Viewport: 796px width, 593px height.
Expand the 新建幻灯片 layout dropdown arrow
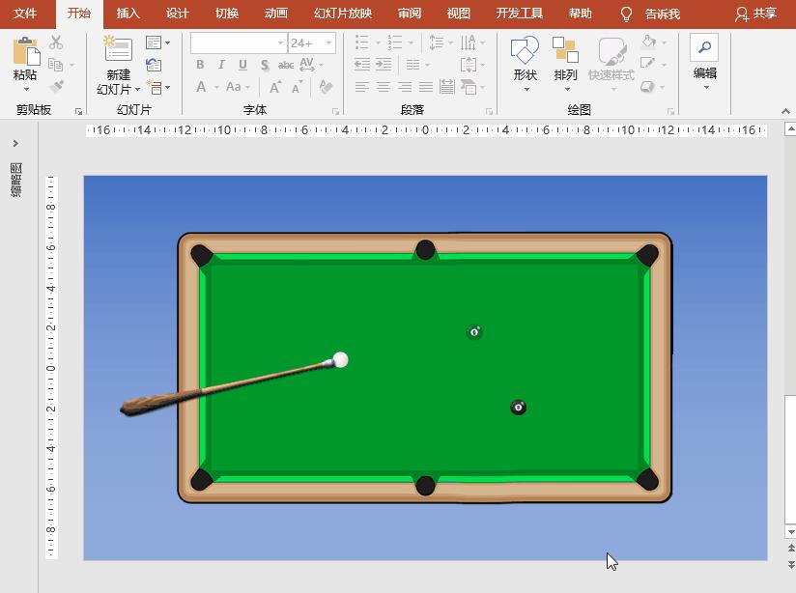click(x=137, y=88)
